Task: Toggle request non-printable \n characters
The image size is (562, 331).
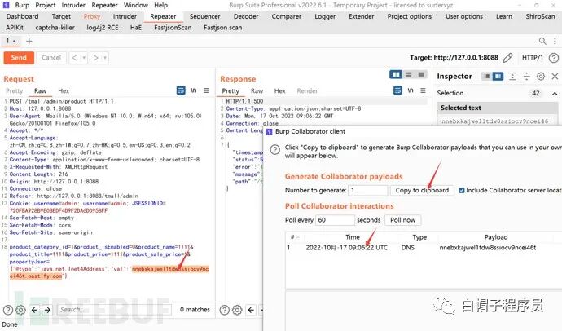Action: tap(194, 90)
